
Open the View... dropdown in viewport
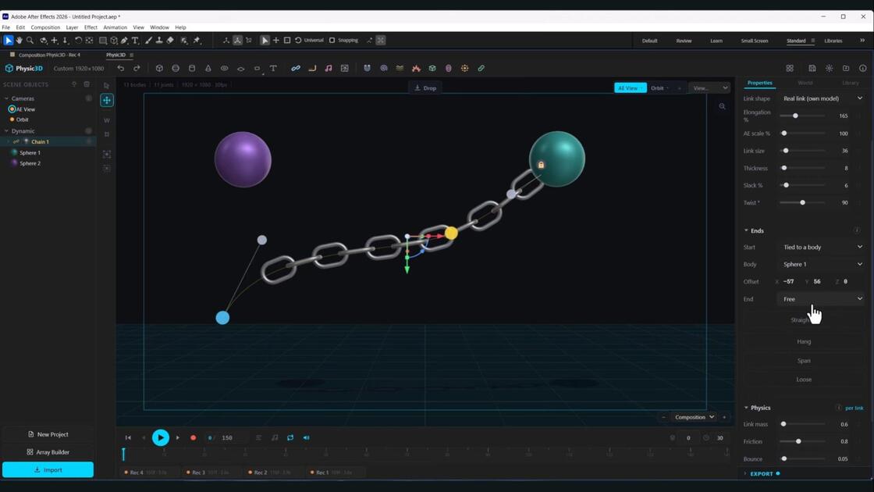709,88
